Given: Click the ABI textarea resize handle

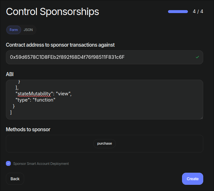Looking at the screenshot, I should click(x=202, y=118).
